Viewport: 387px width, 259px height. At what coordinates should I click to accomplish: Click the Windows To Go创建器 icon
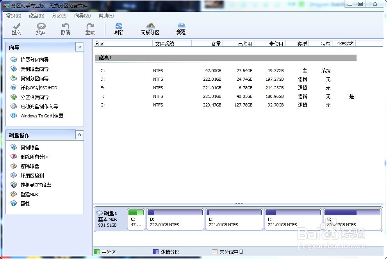14,115
